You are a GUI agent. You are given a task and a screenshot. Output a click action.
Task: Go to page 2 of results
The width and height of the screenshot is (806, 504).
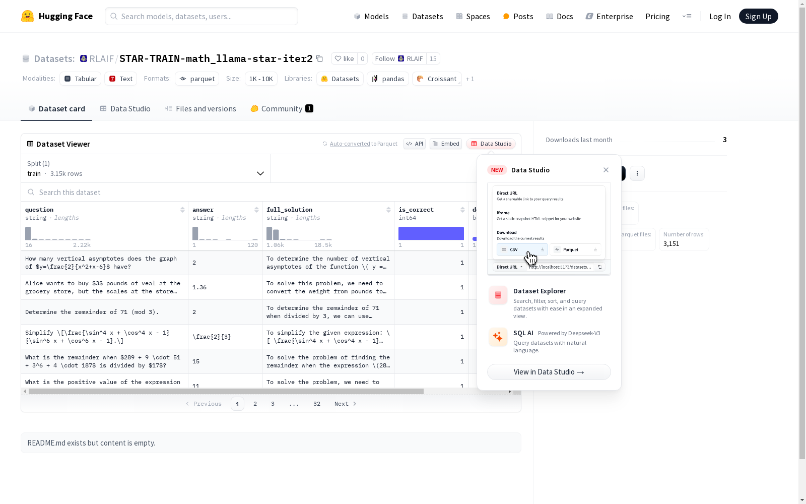[255, 404]
